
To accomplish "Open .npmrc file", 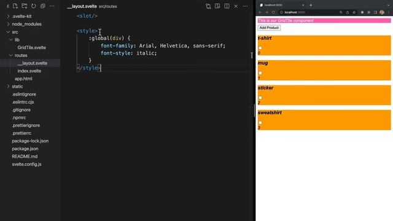I will [19, 117].
